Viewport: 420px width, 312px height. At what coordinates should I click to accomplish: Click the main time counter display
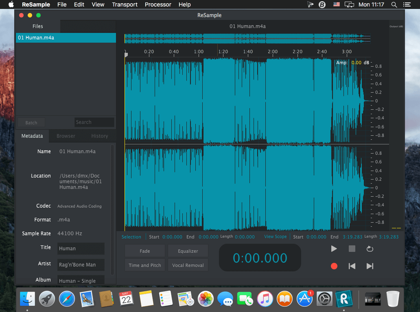coord(260,258)
